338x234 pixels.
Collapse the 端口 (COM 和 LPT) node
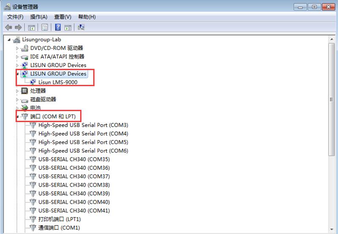coord(18,117)
